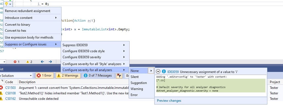Toggle the 2 Warnings filter button
Image resolution: width=283 pixels, height=105 pixels.
pyautogui.click(x=68, y=75)
